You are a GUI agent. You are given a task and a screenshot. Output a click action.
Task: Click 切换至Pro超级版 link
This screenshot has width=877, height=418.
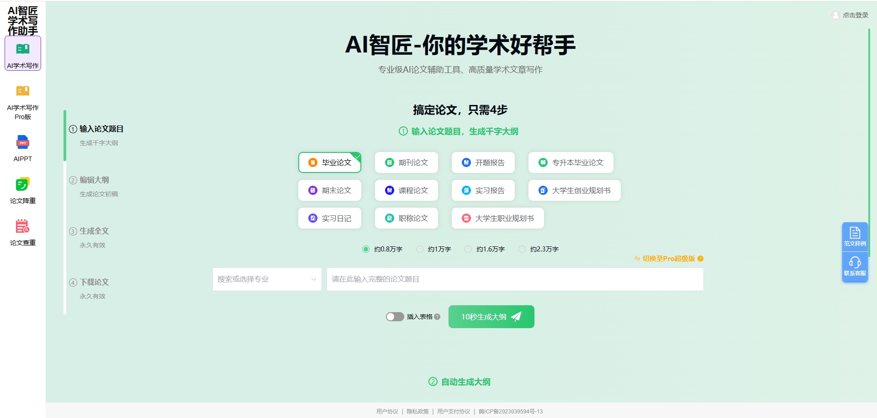[x=668, y=259]
